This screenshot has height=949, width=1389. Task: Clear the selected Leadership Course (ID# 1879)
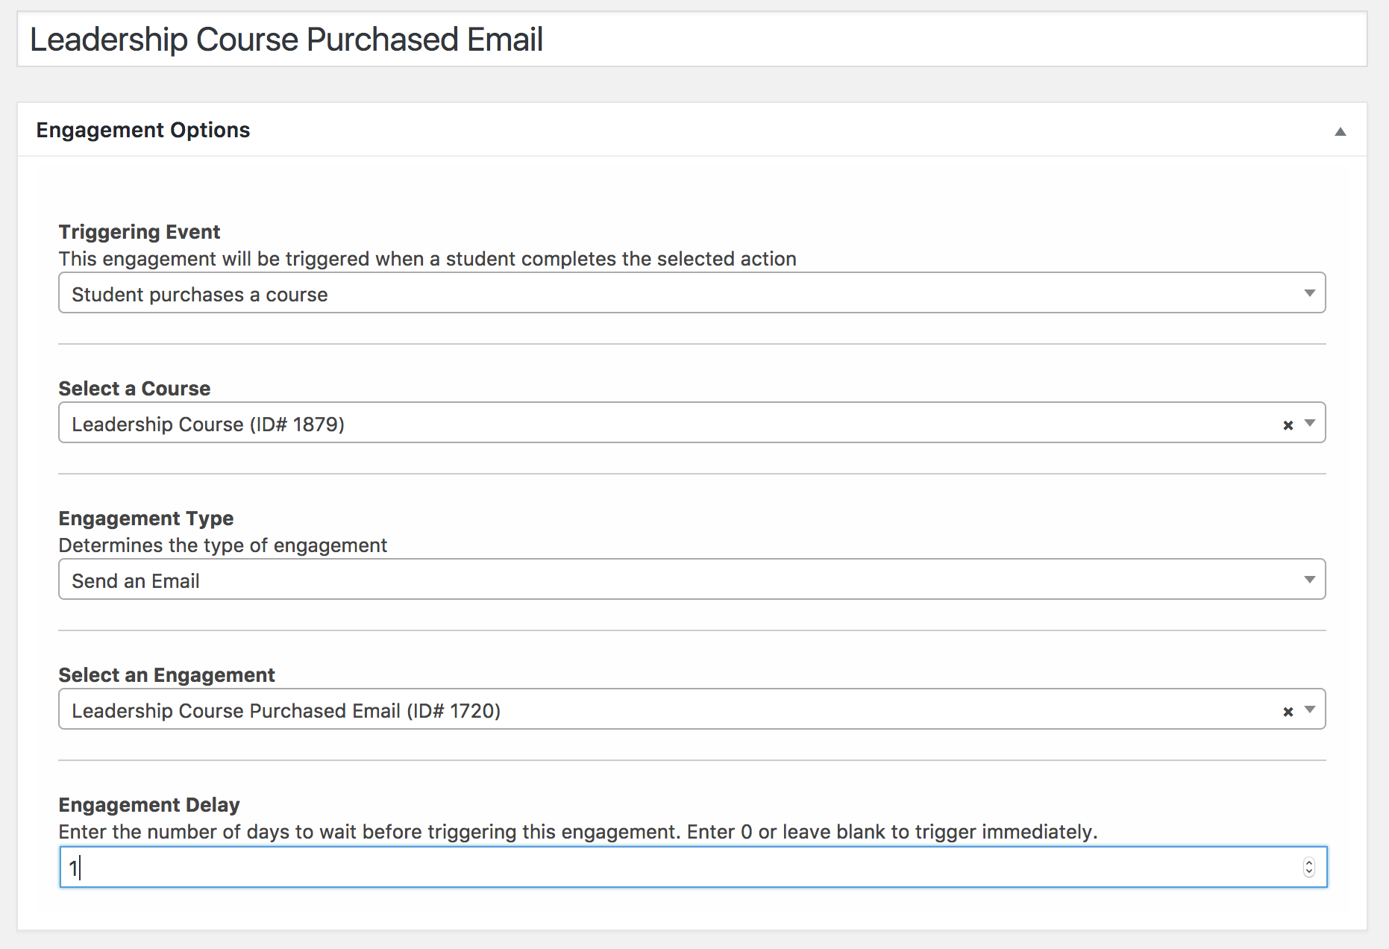pos(1288,425)
